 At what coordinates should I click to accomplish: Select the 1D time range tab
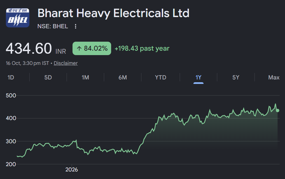pyautogui.click(x=11, y=77)
